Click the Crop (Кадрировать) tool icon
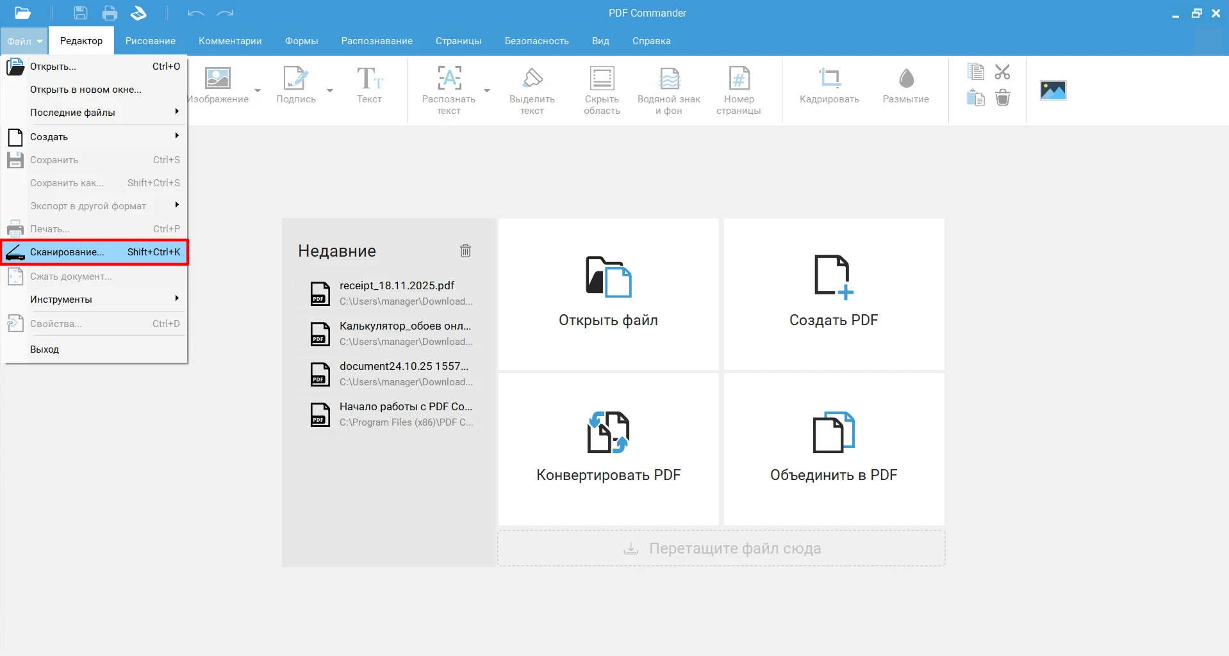This screenshot has width=1229, height=656. point(829,79)
